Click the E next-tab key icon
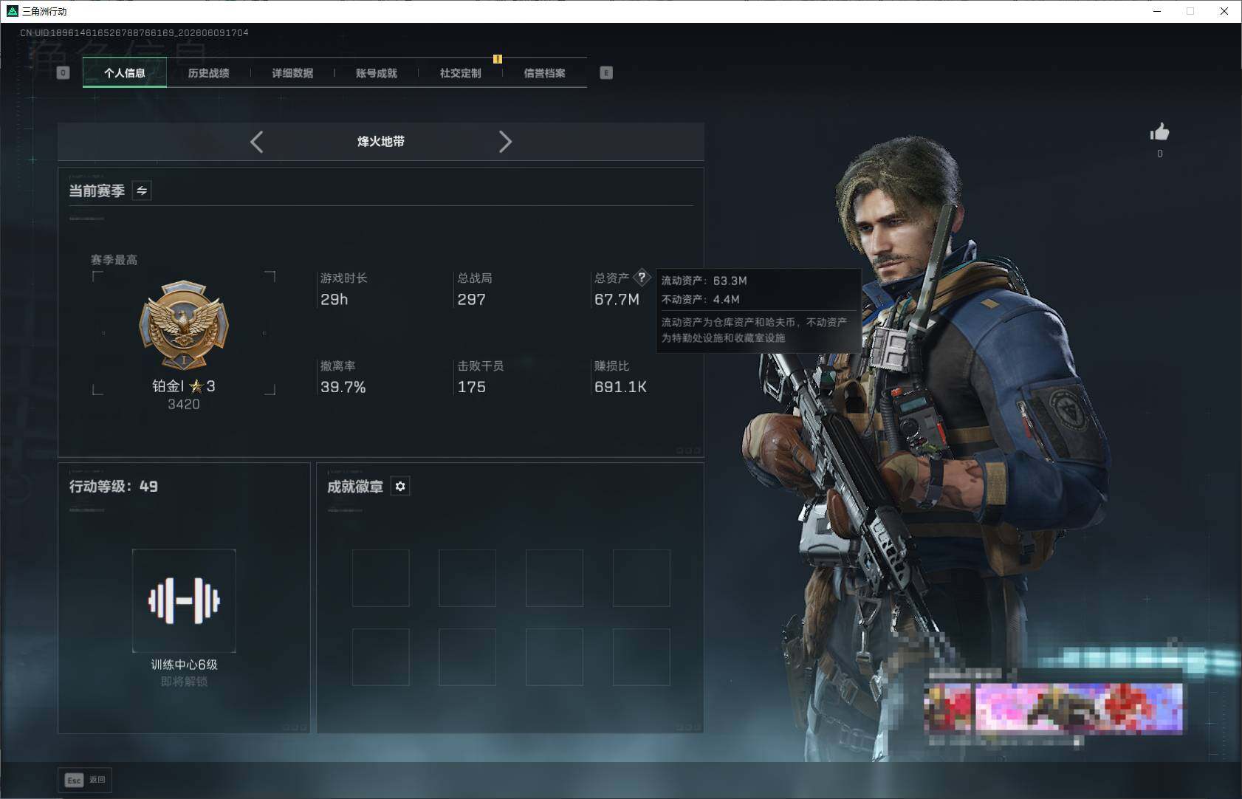The width and height of the screenshot is (1242, 799). pyautogui.click(x=606, y=72)
